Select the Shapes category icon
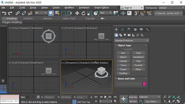Screen dimensions: 185x104 (x=121, y=35)
